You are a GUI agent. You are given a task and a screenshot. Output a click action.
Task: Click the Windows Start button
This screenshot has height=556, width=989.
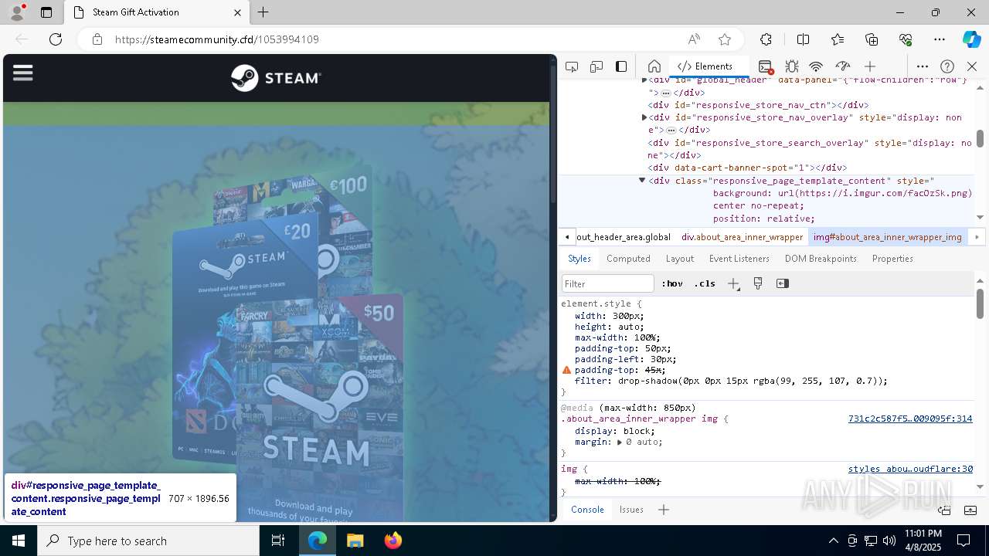click(x=19, y=541)
